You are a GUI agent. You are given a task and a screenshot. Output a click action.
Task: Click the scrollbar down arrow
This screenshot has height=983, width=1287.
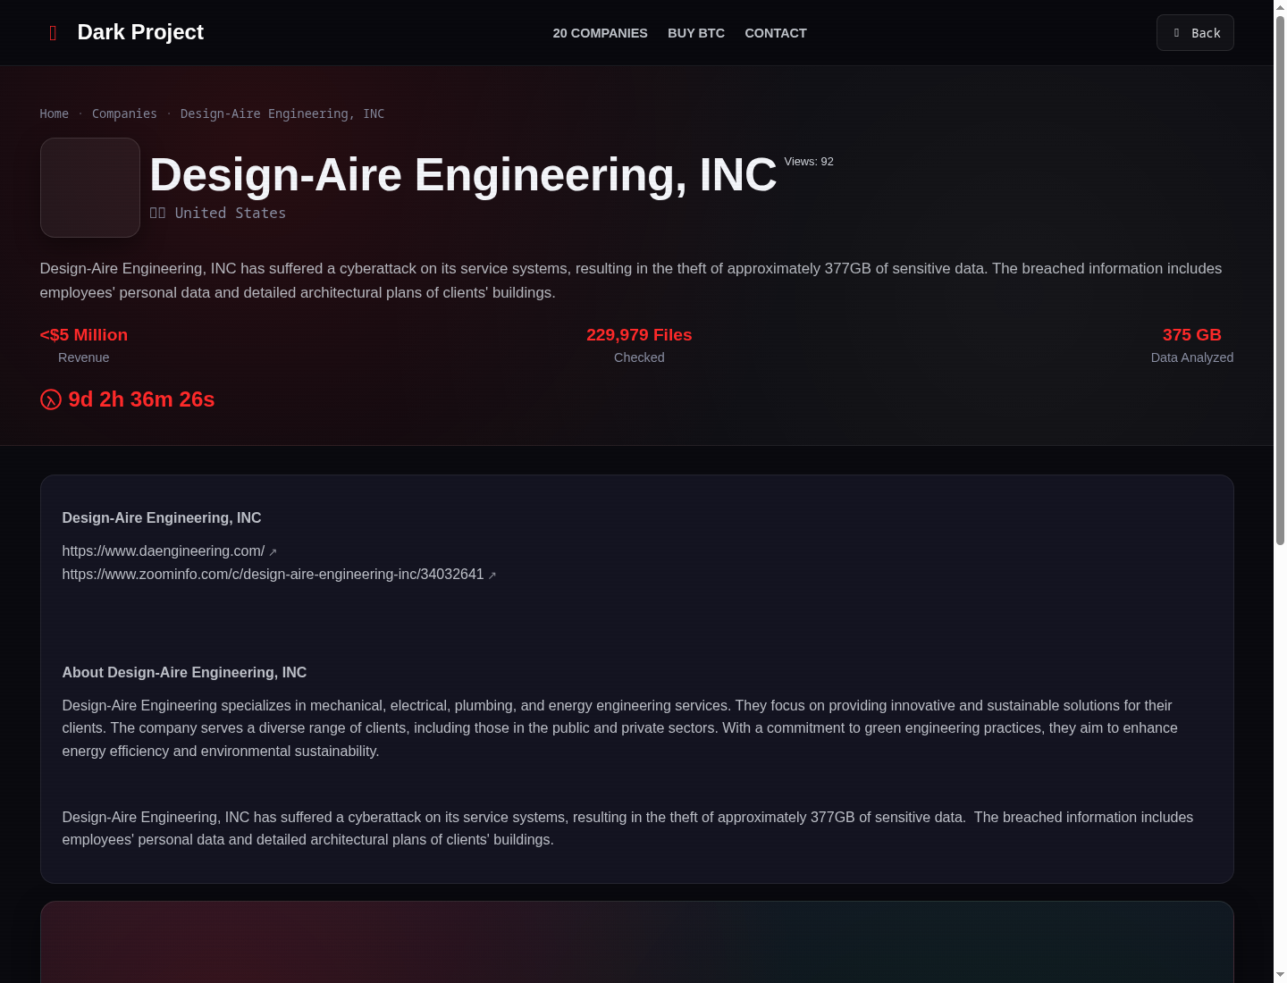pos(1280,975)
